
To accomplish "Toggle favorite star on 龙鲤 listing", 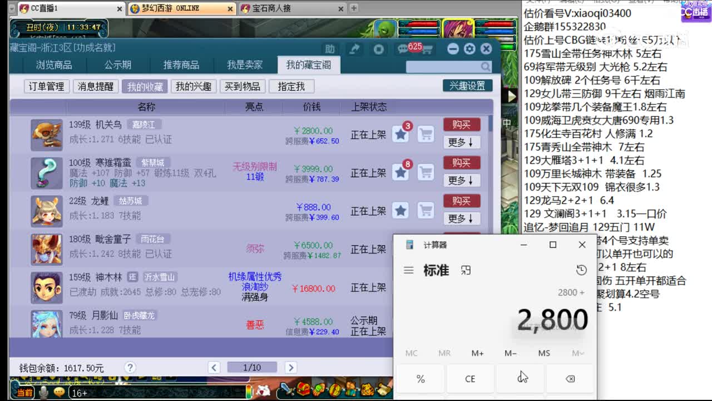I will pos(401,211).
